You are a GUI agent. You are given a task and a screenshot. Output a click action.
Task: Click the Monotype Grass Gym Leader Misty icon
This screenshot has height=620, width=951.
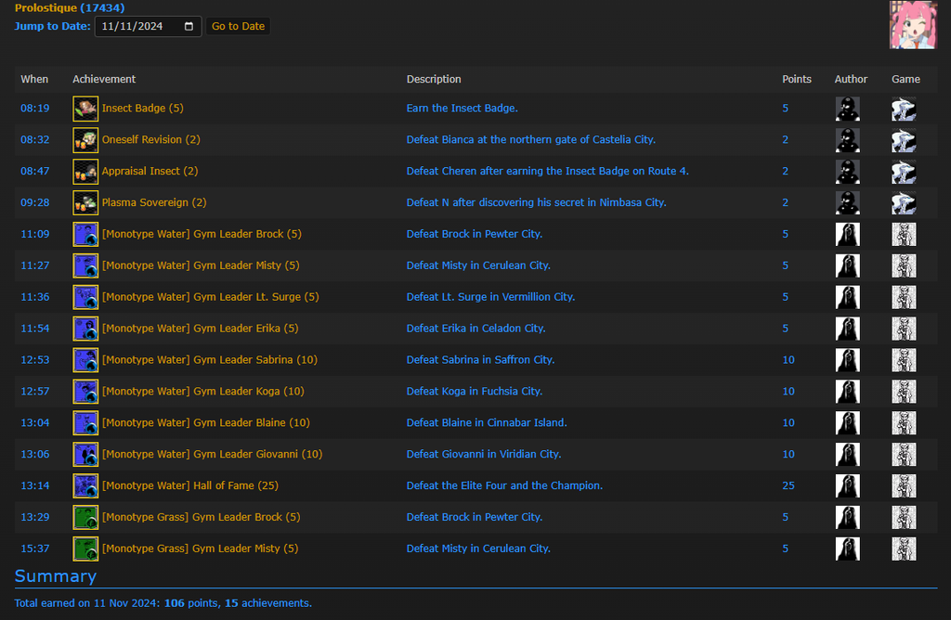[85, 549]
